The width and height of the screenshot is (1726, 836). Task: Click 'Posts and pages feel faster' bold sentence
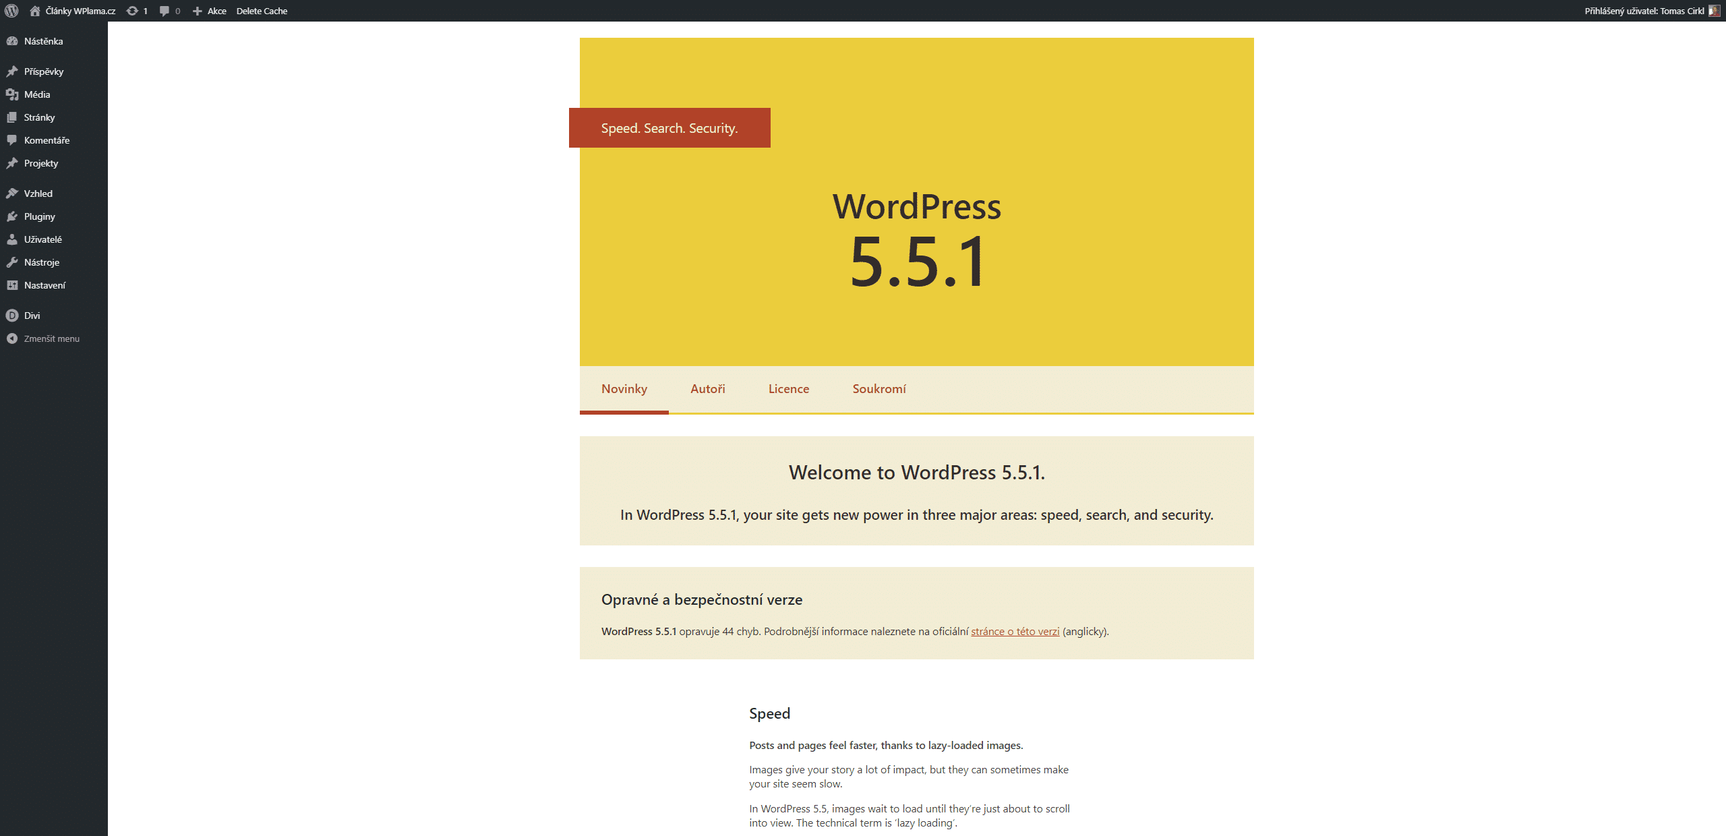tap(886, 746)
